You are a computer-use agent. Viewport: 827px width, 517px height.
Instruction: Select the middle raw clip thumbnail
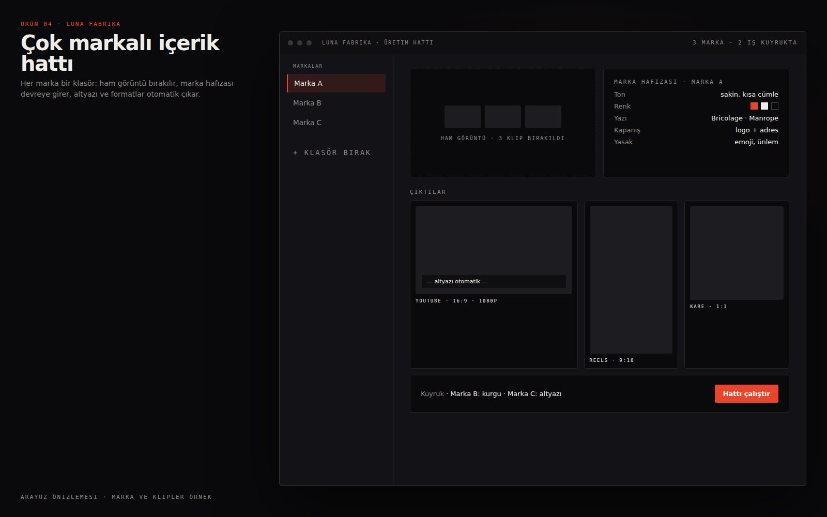[503, 117]
